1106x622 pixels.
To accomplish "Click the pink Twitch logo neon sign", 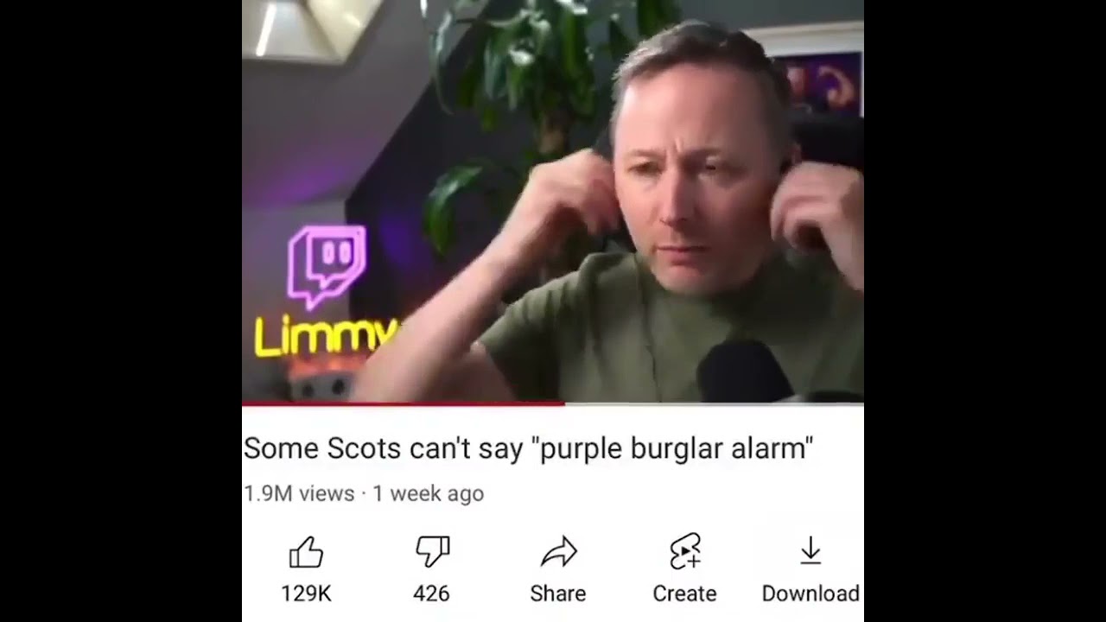I will (327, 265).
